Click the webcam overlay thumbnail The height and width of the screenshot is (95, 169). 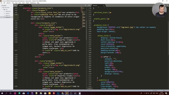coord(159,10)
